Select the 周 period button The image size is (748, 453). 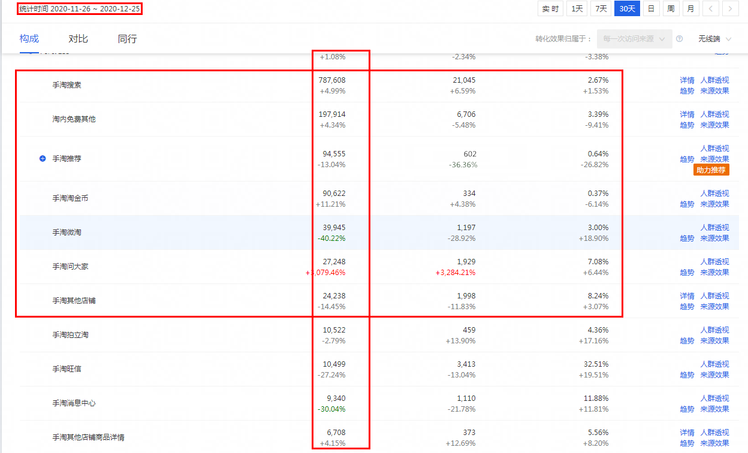[671, 8]
